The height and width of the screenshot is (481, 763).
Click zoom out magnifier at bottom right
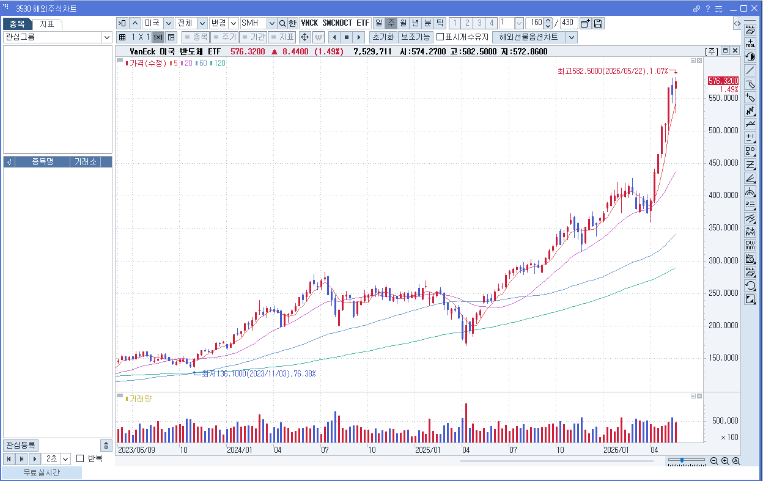click(x=714, y=461)
